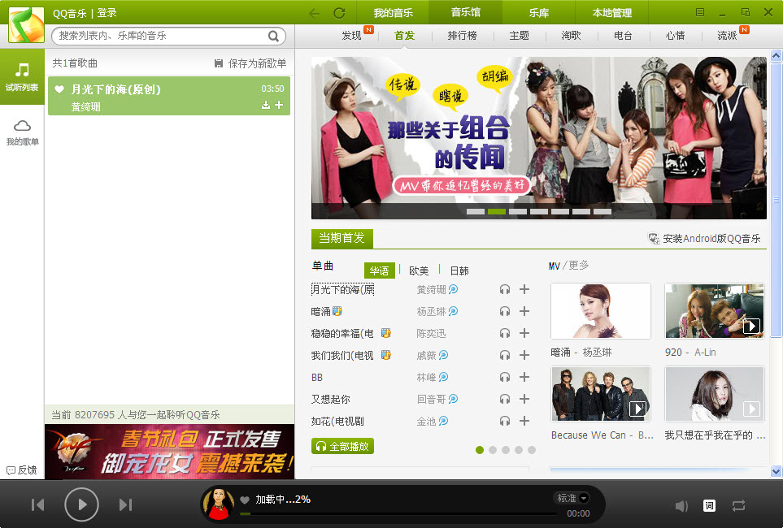783x528 pixels.
Task: Open the 排行榜 sub-tab
Action: tap(463, 36)
